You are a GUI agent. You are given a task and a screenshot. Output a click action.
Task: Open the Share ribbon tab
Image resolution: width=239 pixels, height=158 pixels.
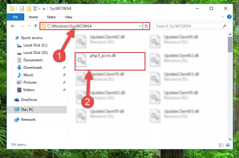point(51,17)
